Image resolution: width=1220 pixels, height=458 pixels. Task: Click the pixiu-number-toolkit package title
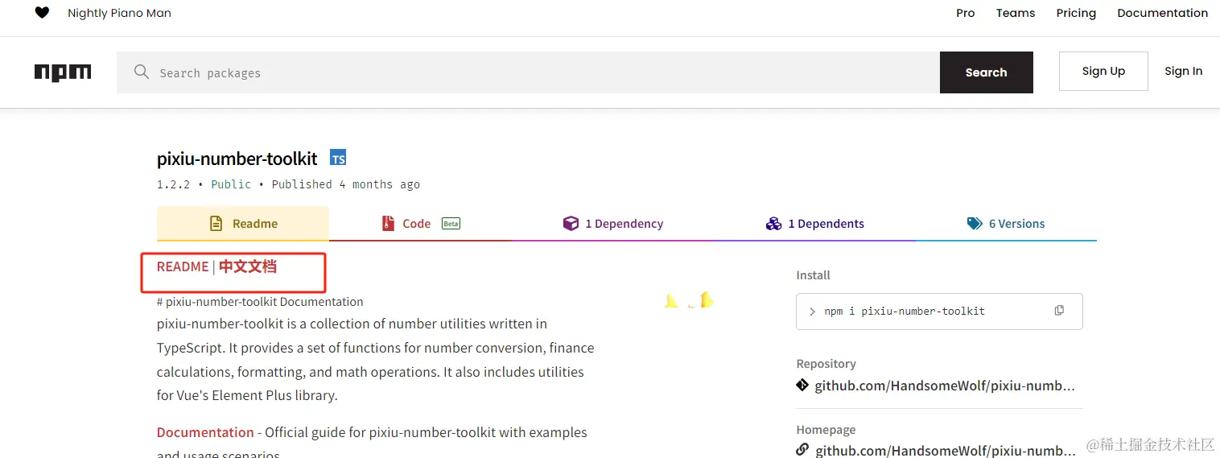[237, 159]
